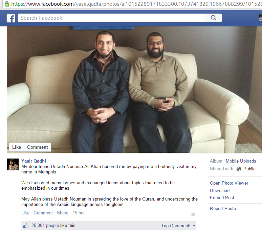This screenshot has width=262, height=230.
Task: Click the green padlock security icon
Action: click(x=7, y=4)
